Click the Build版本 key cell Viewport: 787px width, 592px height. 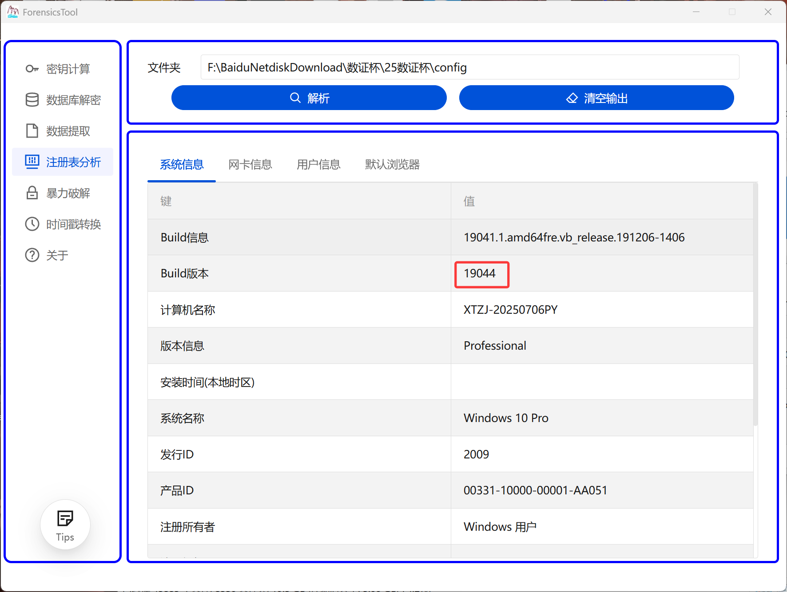299,273
